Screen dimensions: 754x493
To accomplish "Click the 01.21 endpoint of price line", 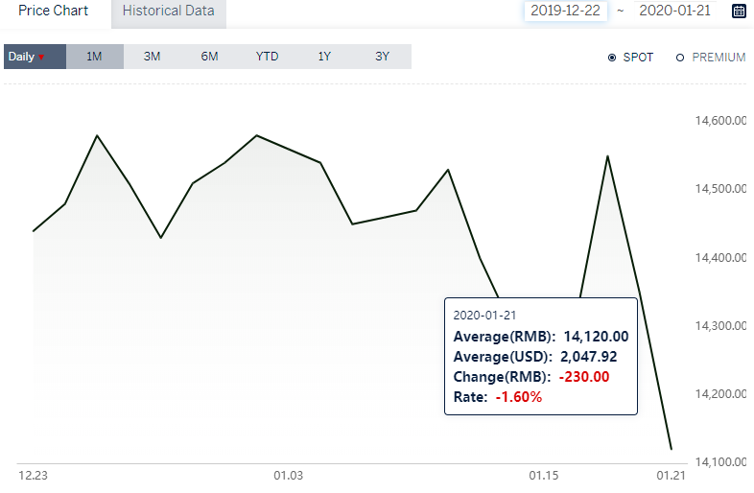I will [x=672, y=449].
